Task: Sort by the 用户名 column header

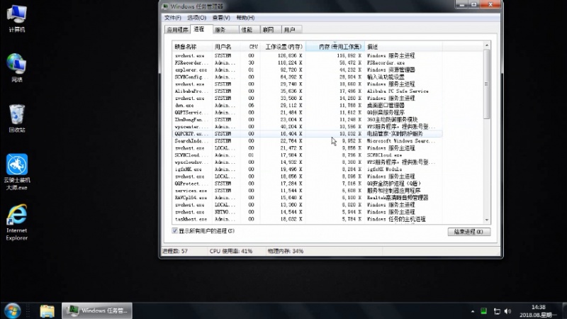Action: coord(226,47)
